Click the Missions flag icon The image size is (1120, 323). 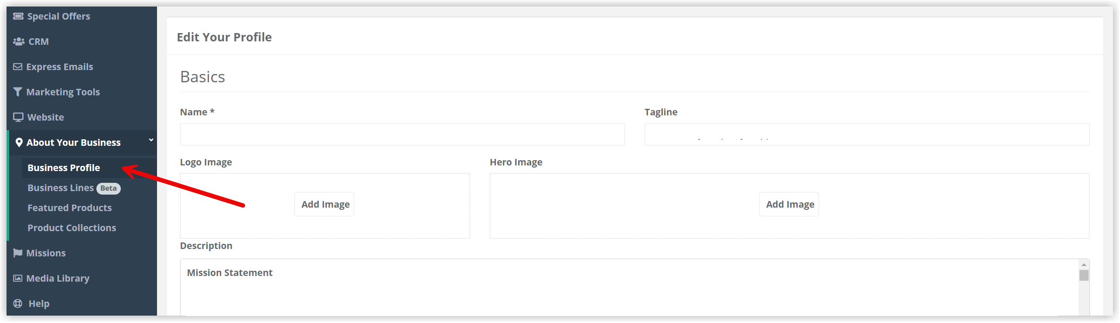[17, 253]
